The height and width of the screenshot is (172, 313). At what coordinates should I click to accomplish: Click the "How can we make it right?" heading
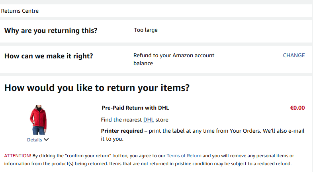(x=49, y=56)
